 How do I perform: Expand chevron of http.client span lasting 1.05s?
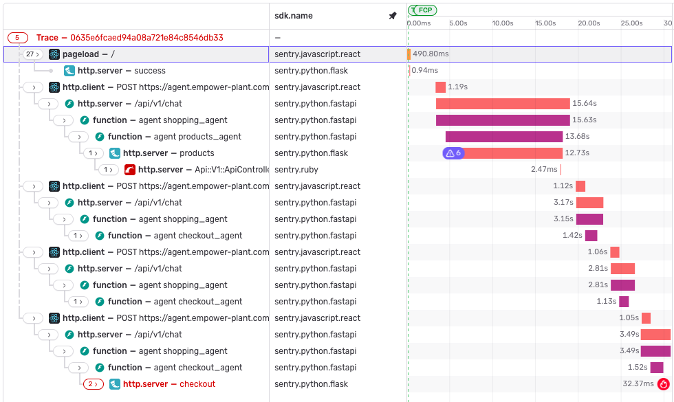(33, 317)
